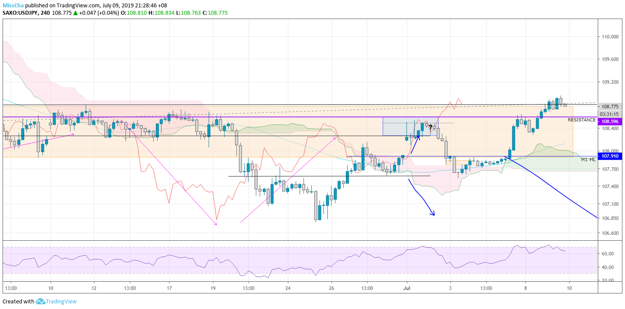Select the RESISTANCE line label
Screen dimensions: 625x309
(582, 120)
